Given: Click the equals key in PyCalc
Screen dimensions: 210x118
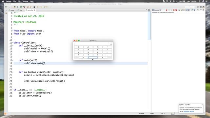Looking at the screenshot, I should (102, 58).
